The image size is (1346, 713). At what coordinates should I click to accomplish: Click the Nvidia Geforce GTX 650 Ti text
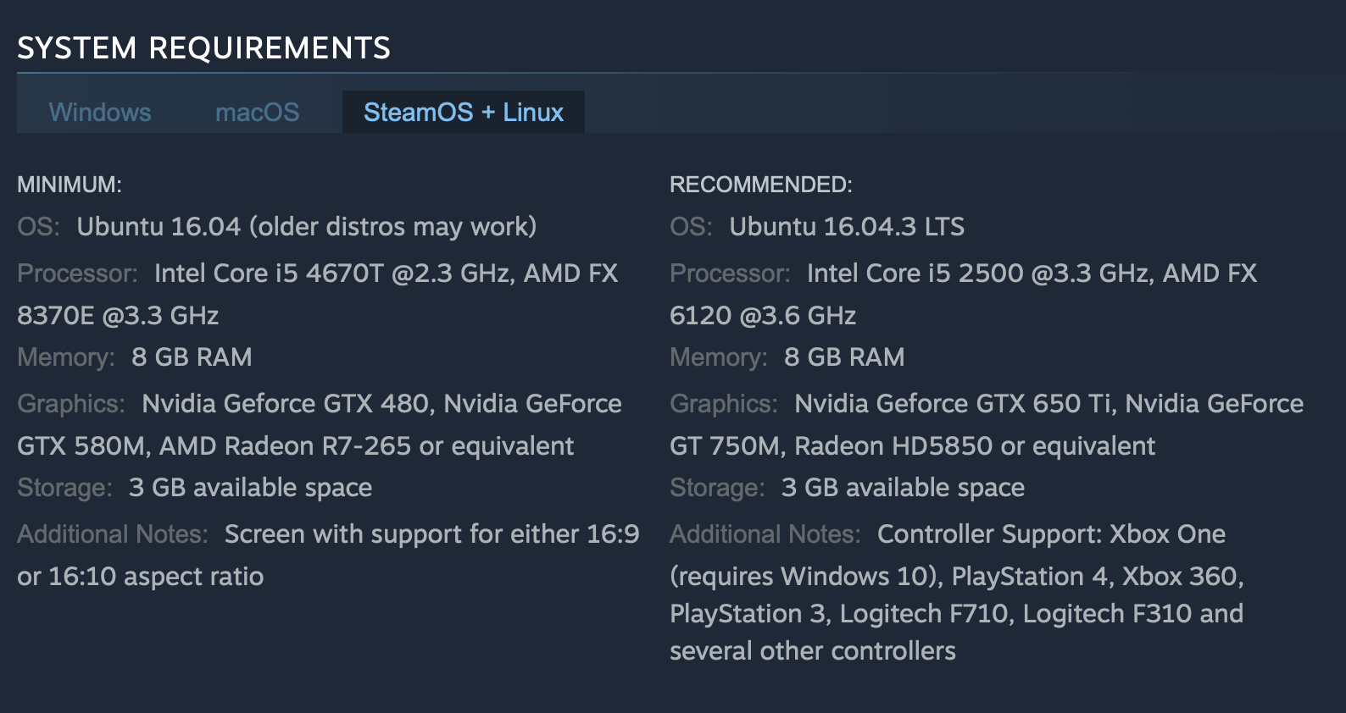tap(953, 404)
